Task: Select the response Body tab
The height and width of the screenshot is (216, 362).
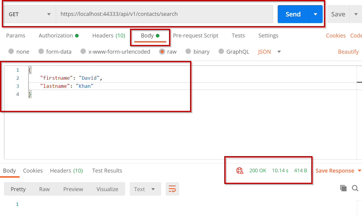Action: pos(9,170)
